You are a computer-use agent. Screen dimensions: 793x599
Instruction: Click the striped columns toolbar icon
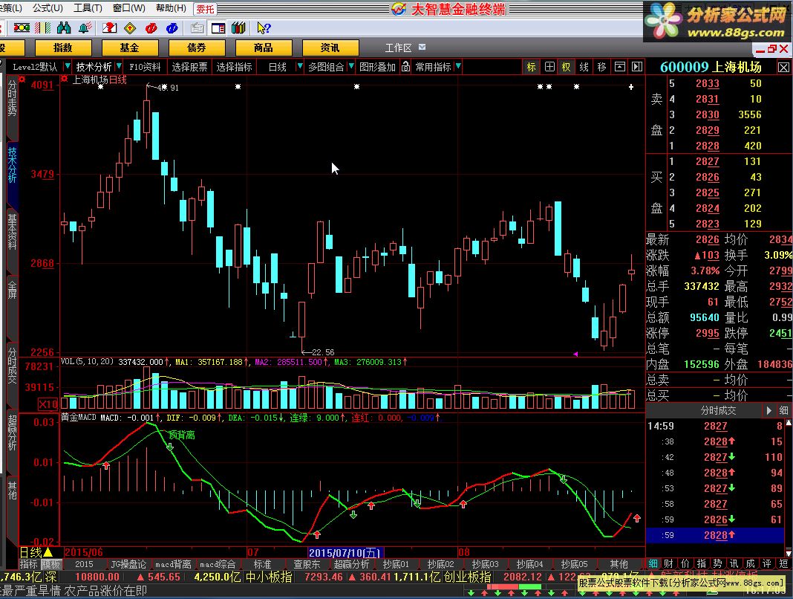tap(43, 27)
